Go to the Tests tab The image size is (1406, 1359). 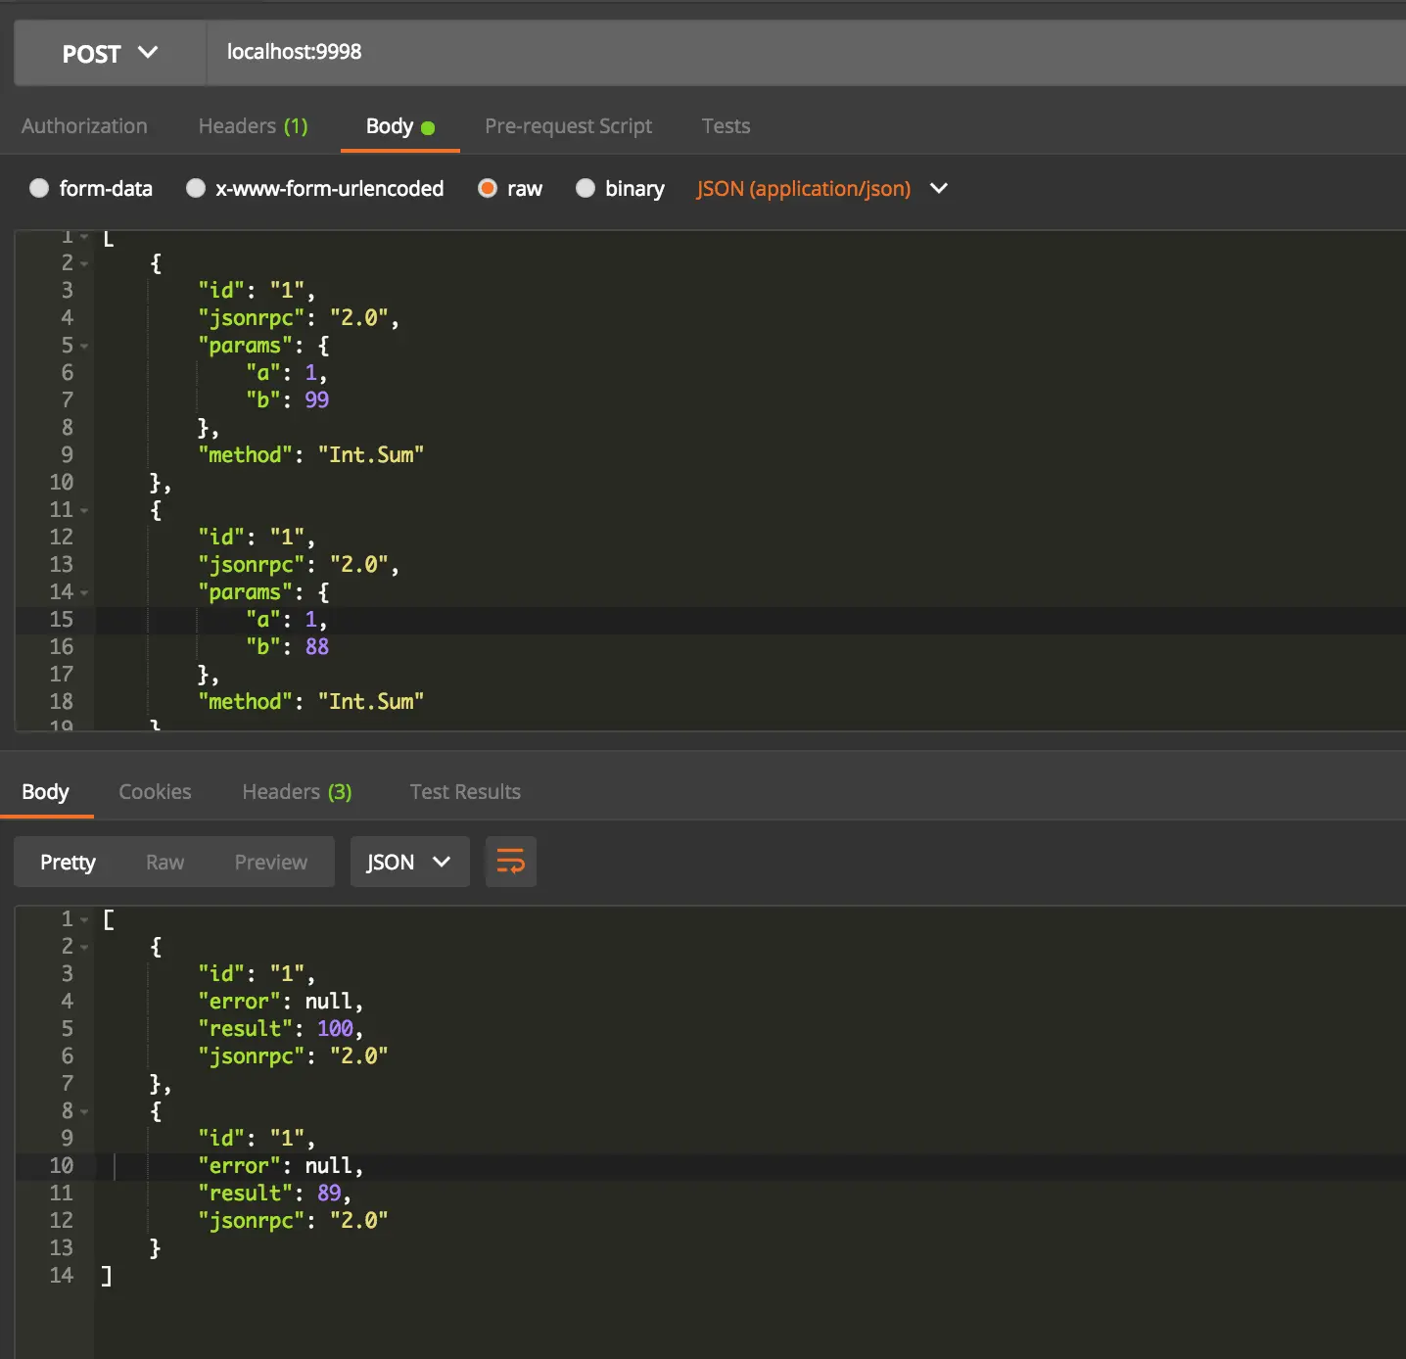(726, 126)
